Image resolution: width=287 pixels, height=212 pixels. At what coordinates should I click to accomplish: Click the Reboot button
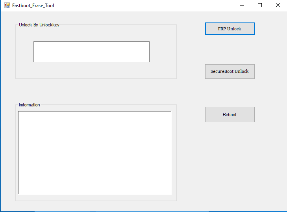230,115
